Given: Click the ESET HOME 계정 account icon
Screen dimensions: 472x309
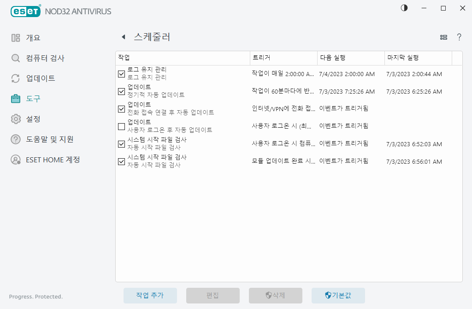Looking at the screenshot, I should coord(16,160).
